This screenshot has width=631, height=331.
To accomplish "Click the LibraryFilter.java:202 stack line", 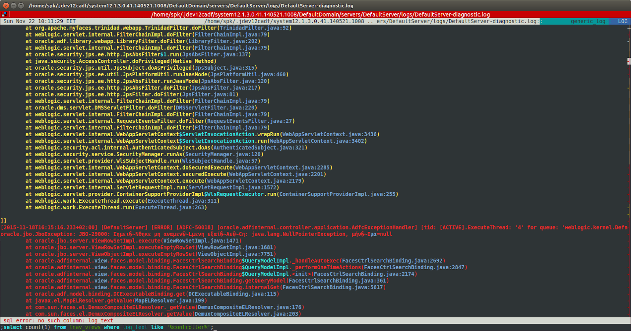I will coord(143,41).
